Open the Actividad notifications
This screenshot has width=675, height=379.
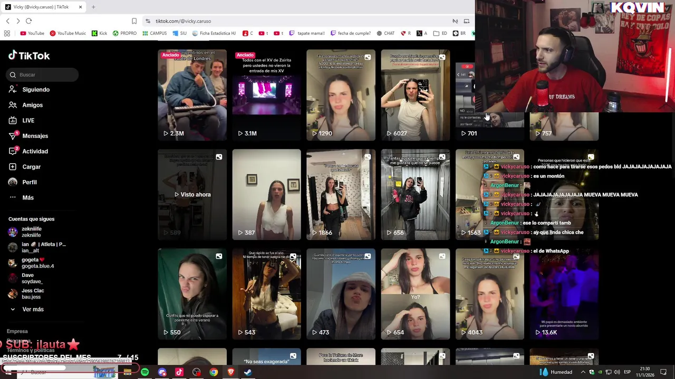click(x=28, y=151)
